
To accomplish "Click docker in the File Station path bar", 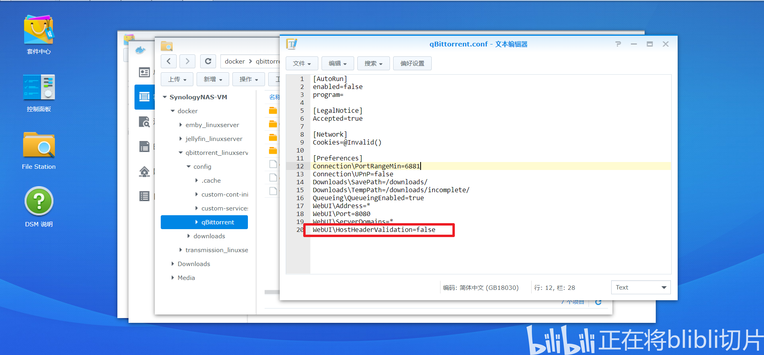I will (235, 62).
